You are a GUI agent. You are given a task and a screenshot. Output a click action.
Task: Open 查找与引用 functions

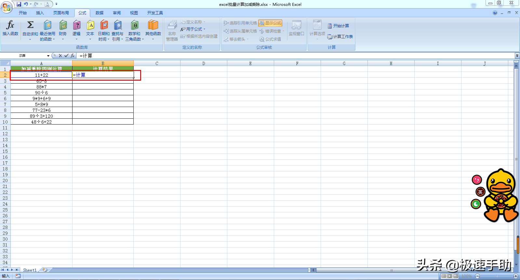point(117,31)
